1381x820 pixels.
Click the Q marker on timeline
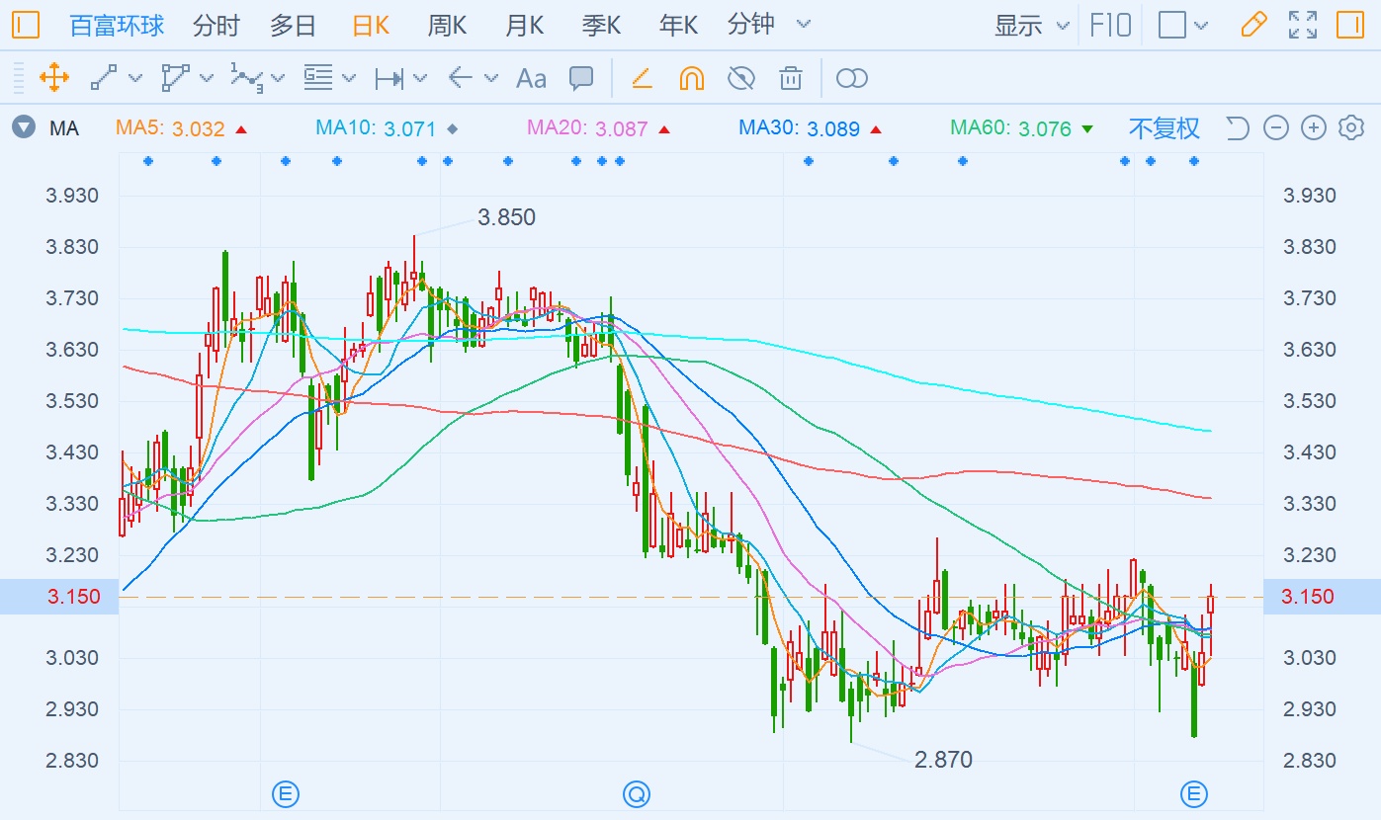637,793
